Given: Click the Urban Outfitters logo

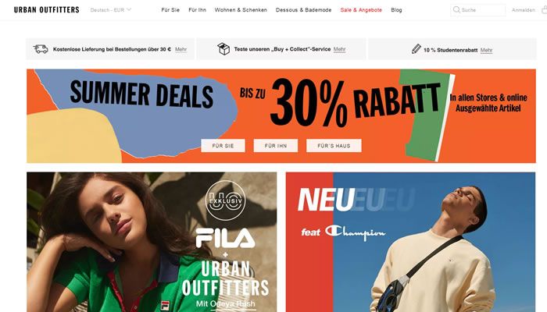Looking at the screenshot, I should coord(46,9).
